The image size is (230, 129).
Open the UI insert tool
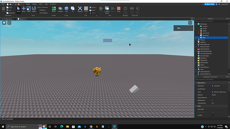point(73,9)
